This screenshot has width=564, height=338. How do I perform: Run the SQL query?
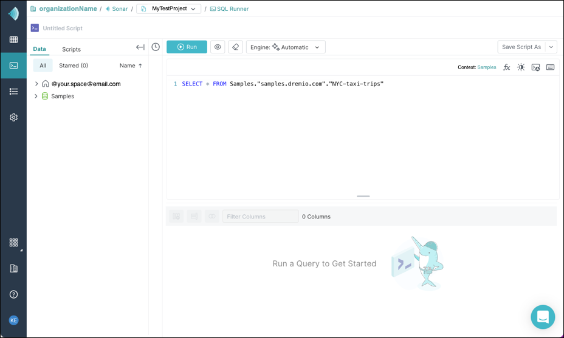187,47
